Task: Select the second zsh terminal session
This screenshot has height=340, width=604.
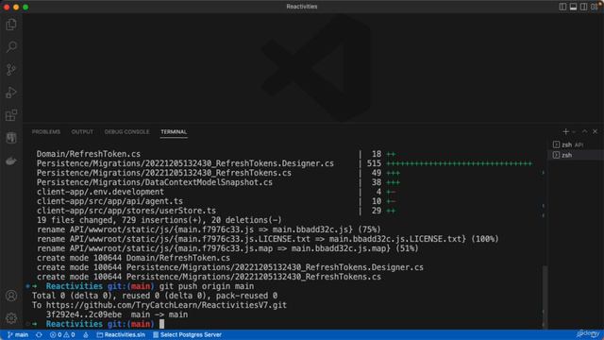Action: coord(576,155)
